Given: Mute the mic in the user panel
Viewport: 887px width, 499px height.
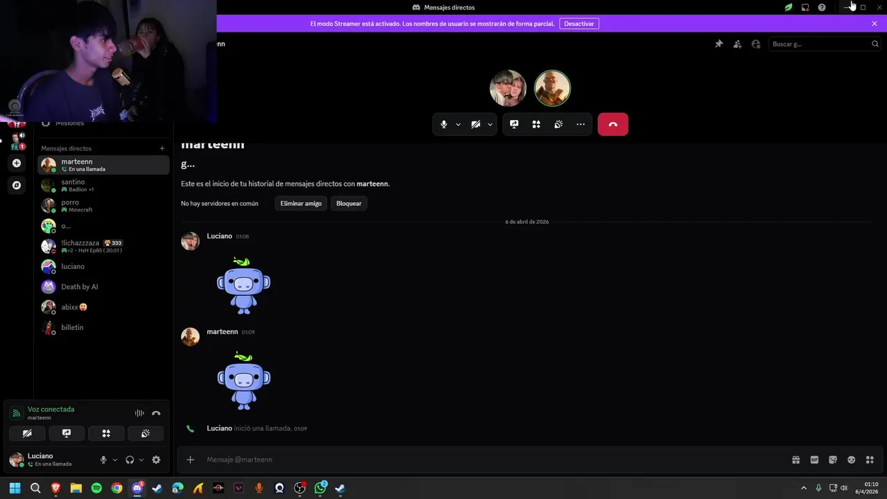Looking at the screenshot, I should pos(103,459).
